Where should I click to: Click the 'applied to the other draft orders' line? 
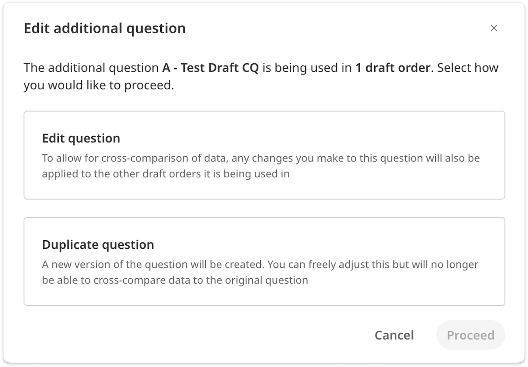click(x=166, y=174)
